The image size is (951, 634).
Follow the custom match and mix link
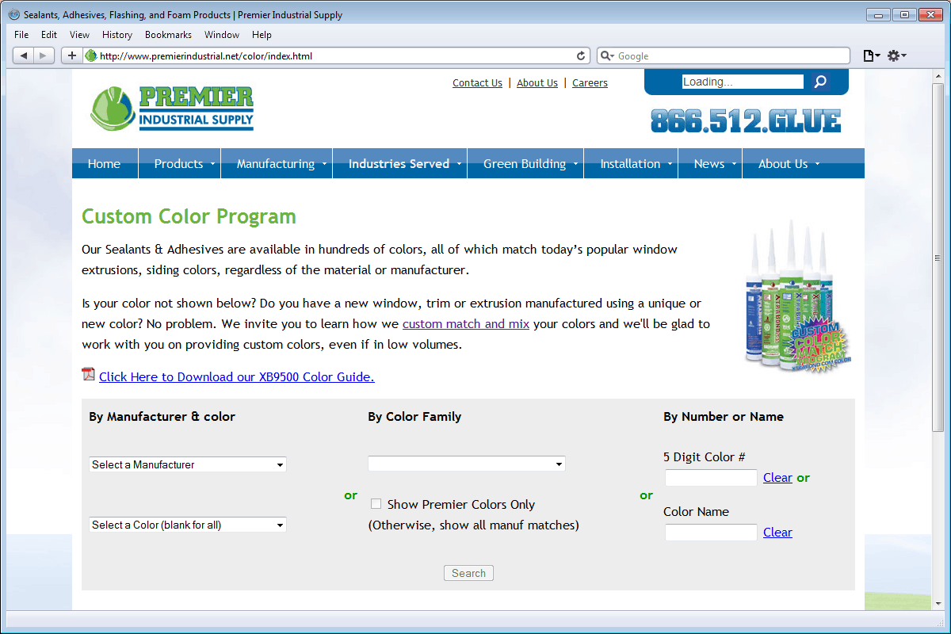click(x=466, y=323)
